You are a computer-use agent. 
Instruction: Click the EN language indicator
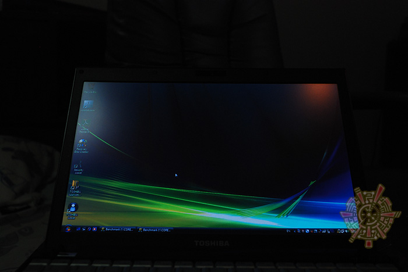289,231
